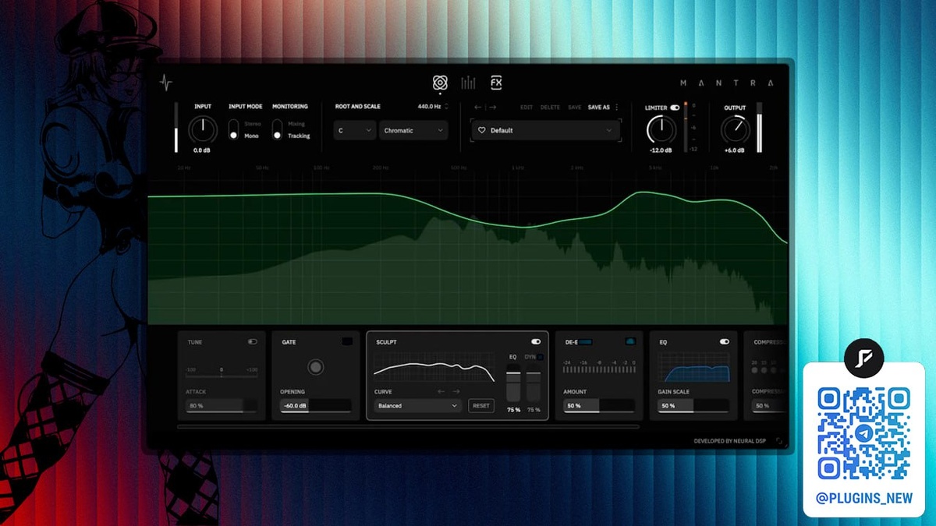Open the root note C dropdown
Screen dimensions: 936x526
355,130
